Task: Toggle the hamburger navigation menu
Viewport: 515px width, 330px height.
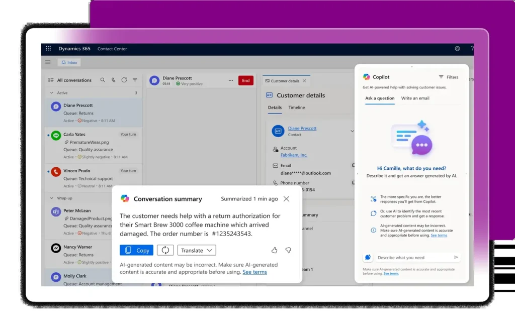Action: pos(48,62)
